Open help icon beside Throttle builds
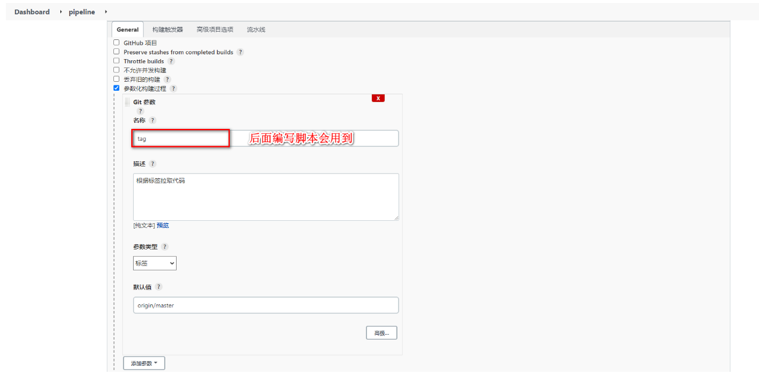 coord(171,61)
